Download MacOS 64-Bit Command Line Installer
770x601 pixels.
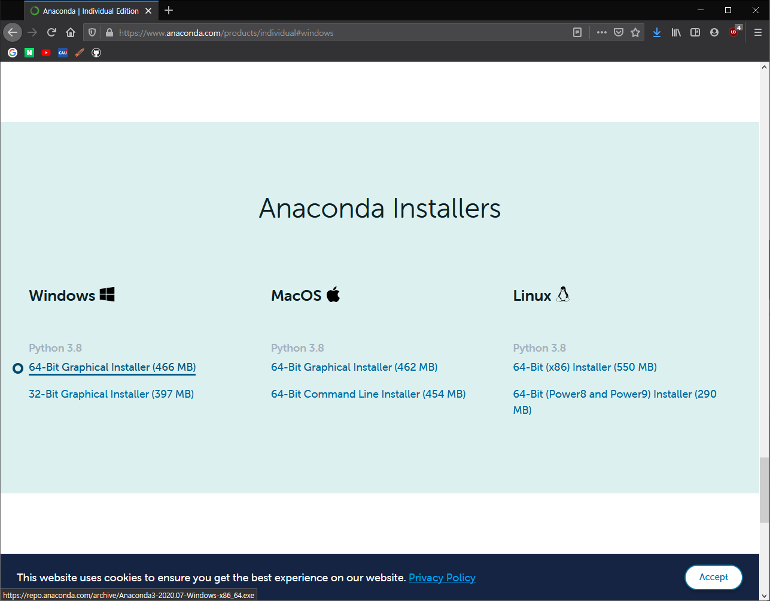click(x=368, y=394)
